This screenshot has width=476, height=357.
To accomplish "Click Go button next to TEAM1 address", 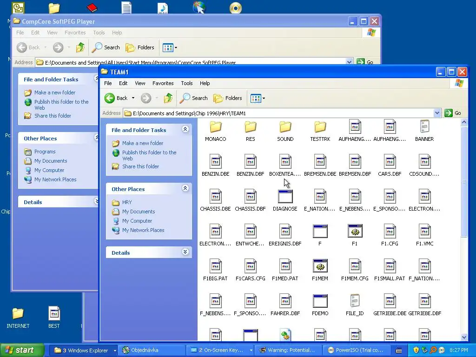I will (453, 113).
